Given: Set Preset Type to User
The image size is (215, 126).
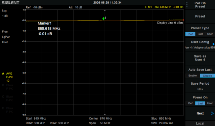Looking at the screenshot, I should click(210, 34).
